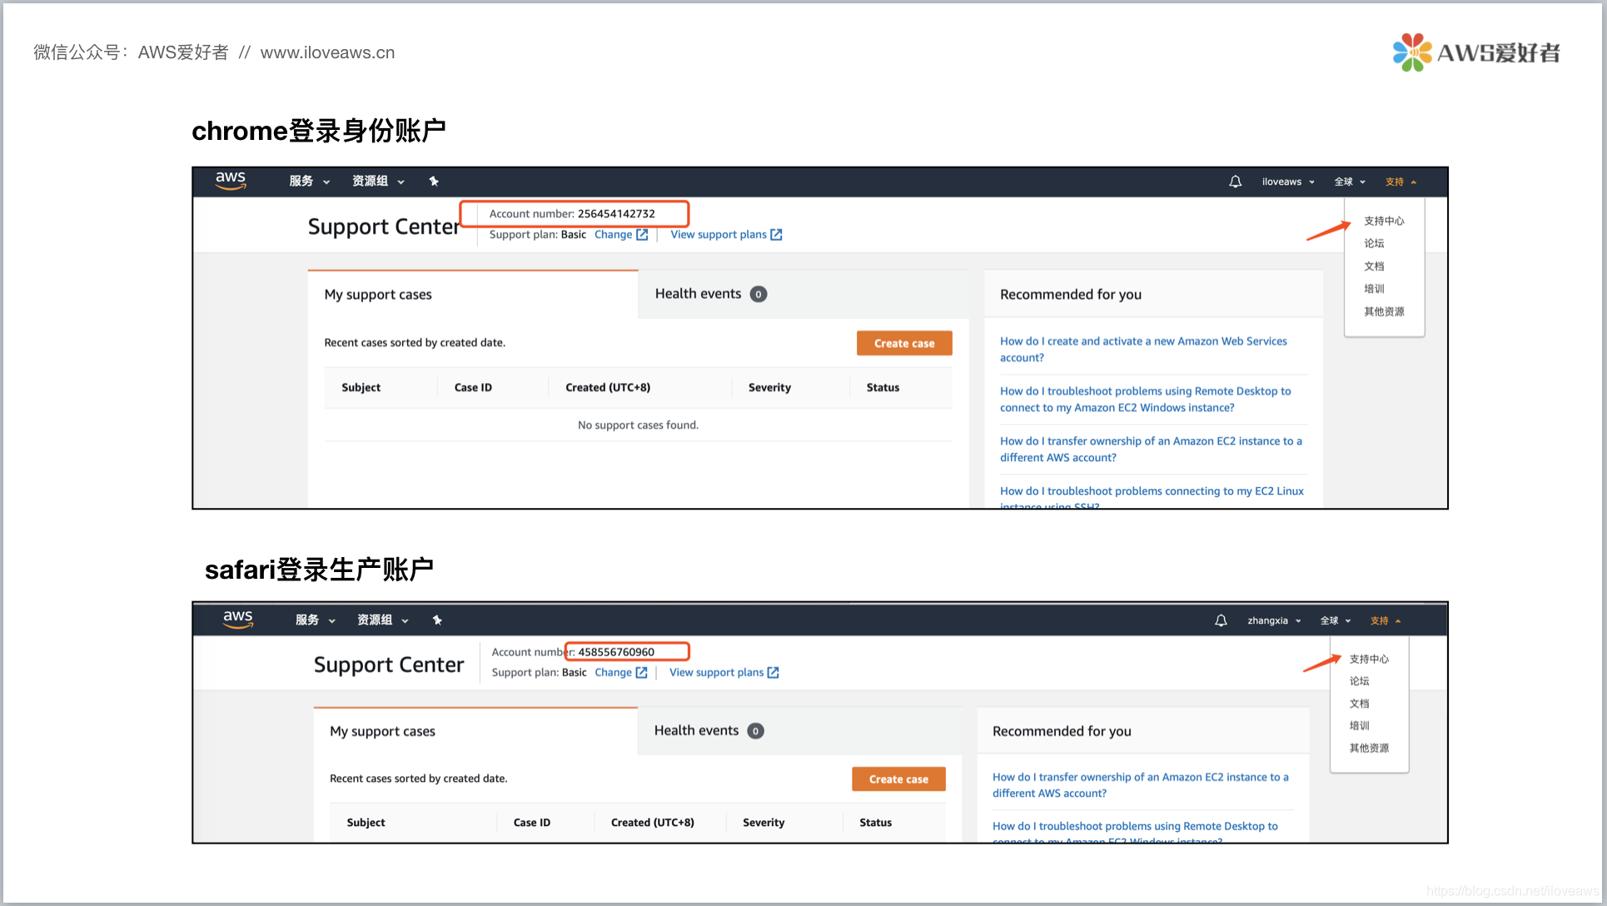This screenshot has height=906, width=1607.
Task: Click the Severity column header in the Safari console
Action: click(x=764, y=823)
